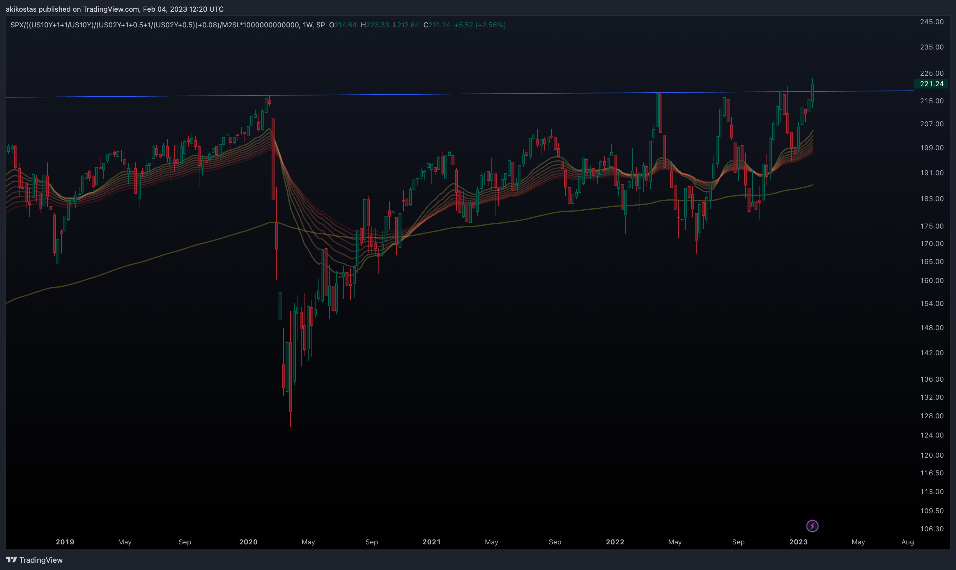
Task: Click the purple lightning bolt event icon
Action: [812, 526]
